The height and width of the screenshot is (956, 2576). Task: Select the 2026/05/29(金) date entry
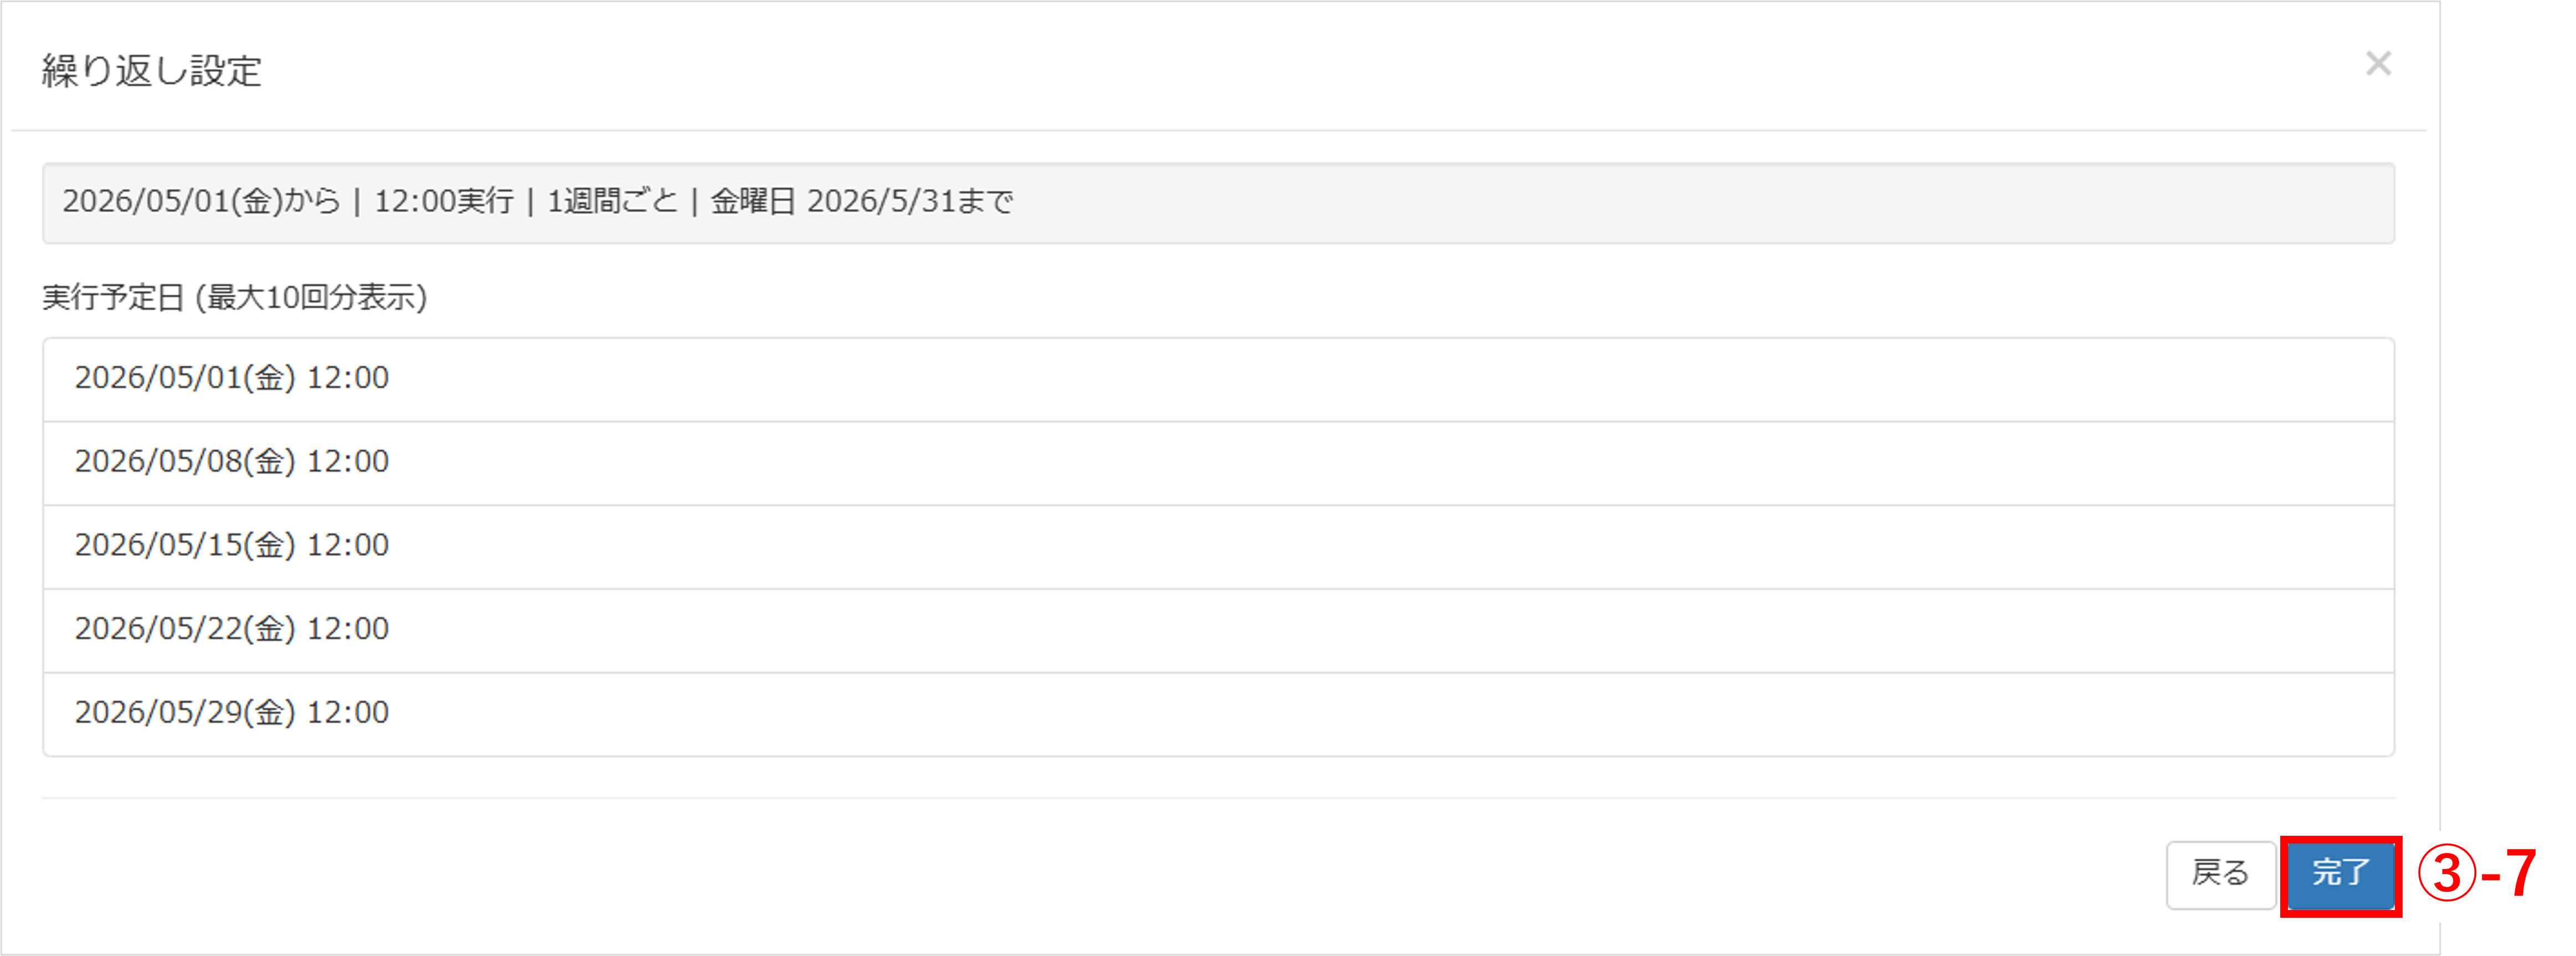185,713
